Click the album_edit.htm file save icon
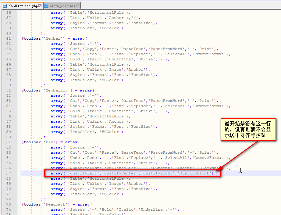 click(x=46, y=6)
